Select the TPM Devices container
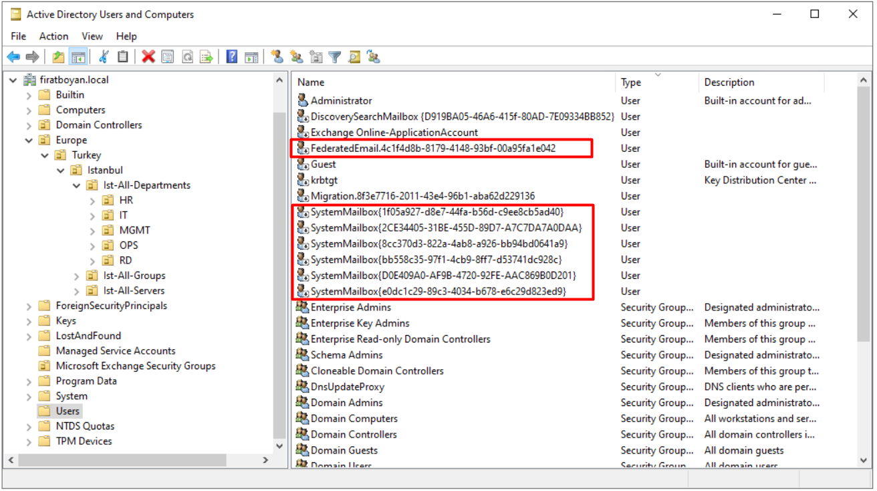Image resolution: width=877 pixels, height=491 pixels. (x=84, y=441)
